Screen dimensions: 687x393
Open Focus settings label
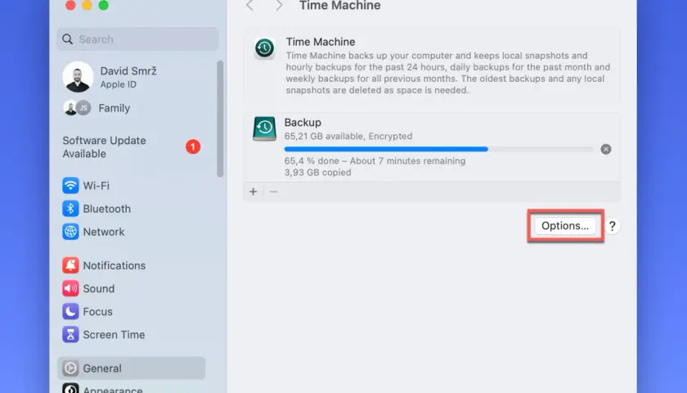[x=97, y=311]
